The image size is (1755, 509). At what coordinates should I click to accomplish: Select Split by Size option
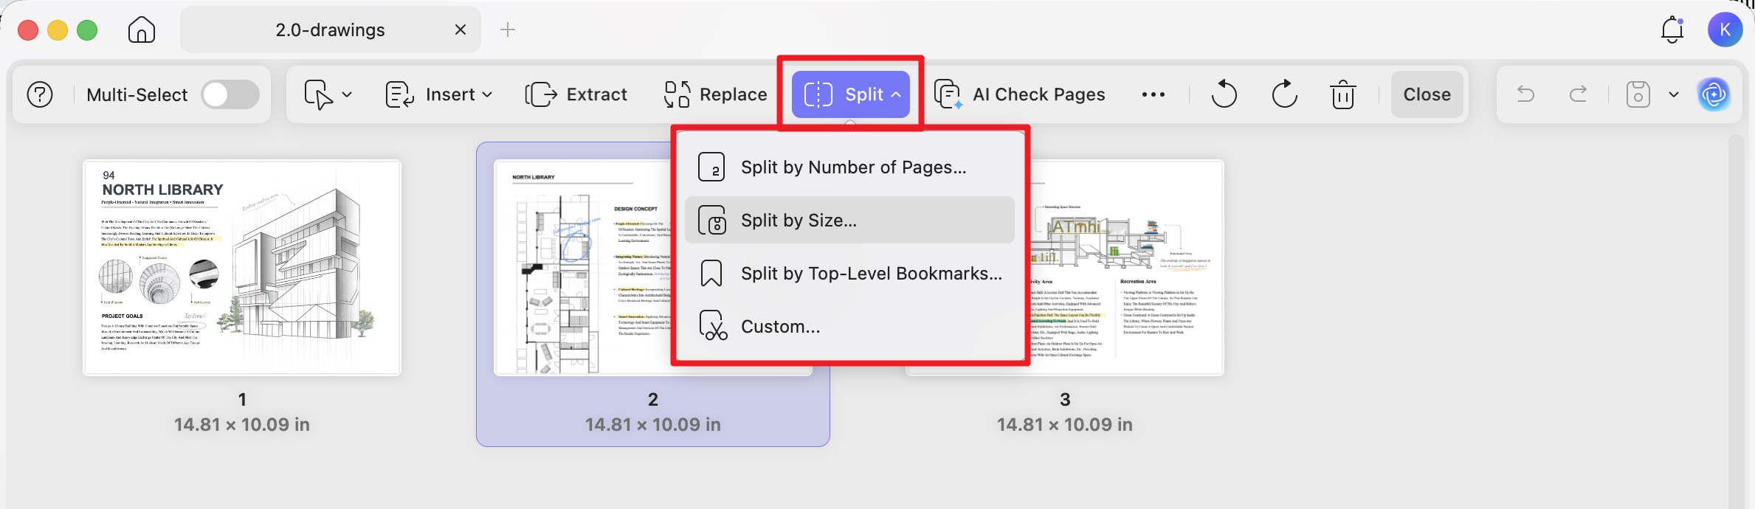(x=849, y=220)
